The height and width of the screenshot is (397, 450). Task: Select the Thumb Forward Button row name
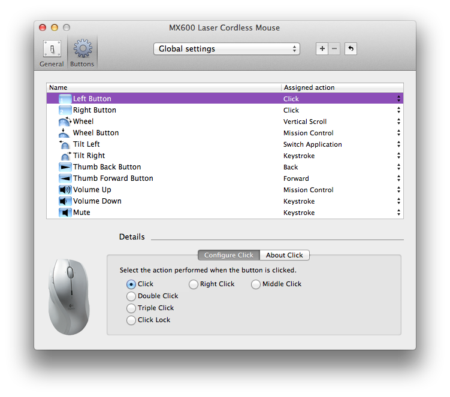click(113, 178)
